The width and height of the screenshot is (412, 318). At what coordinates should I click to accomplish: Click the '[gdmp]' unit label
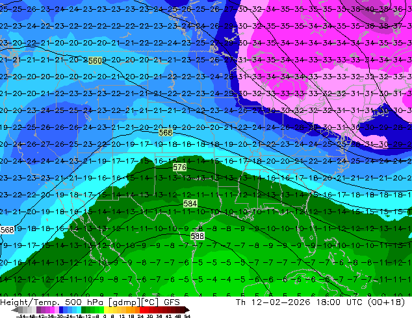tap(125, 302)
